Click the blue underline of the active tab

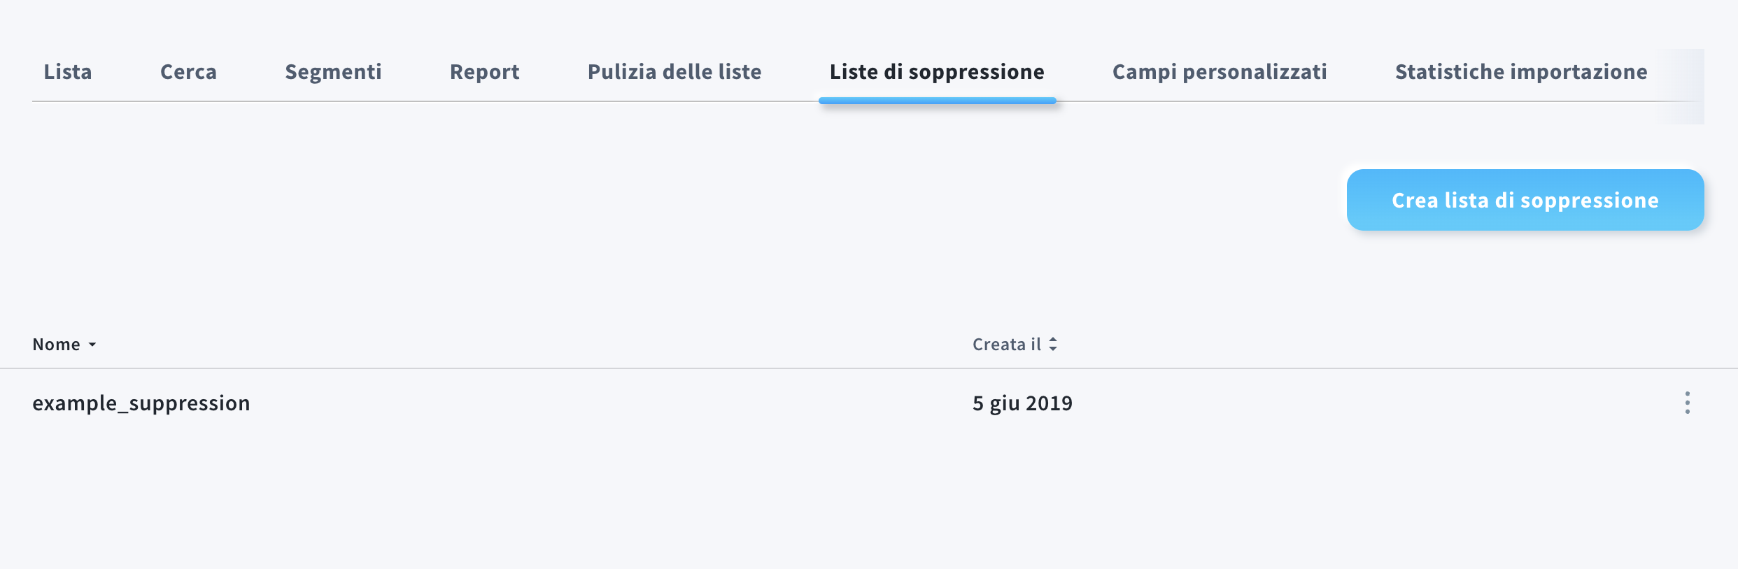point(937,101)
